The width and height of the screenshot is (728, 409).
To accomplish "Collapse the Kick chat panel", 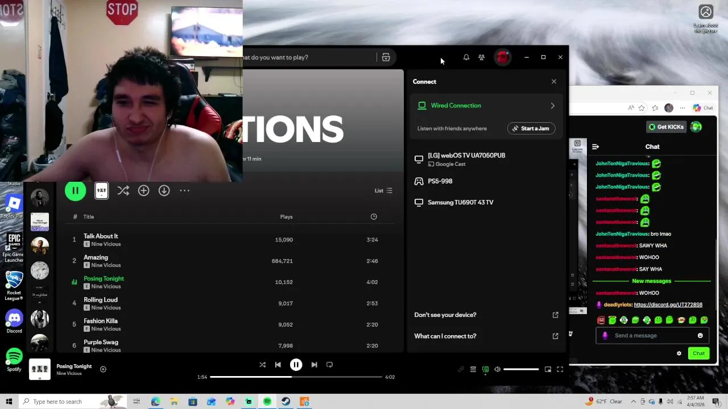I will (595, 147).
